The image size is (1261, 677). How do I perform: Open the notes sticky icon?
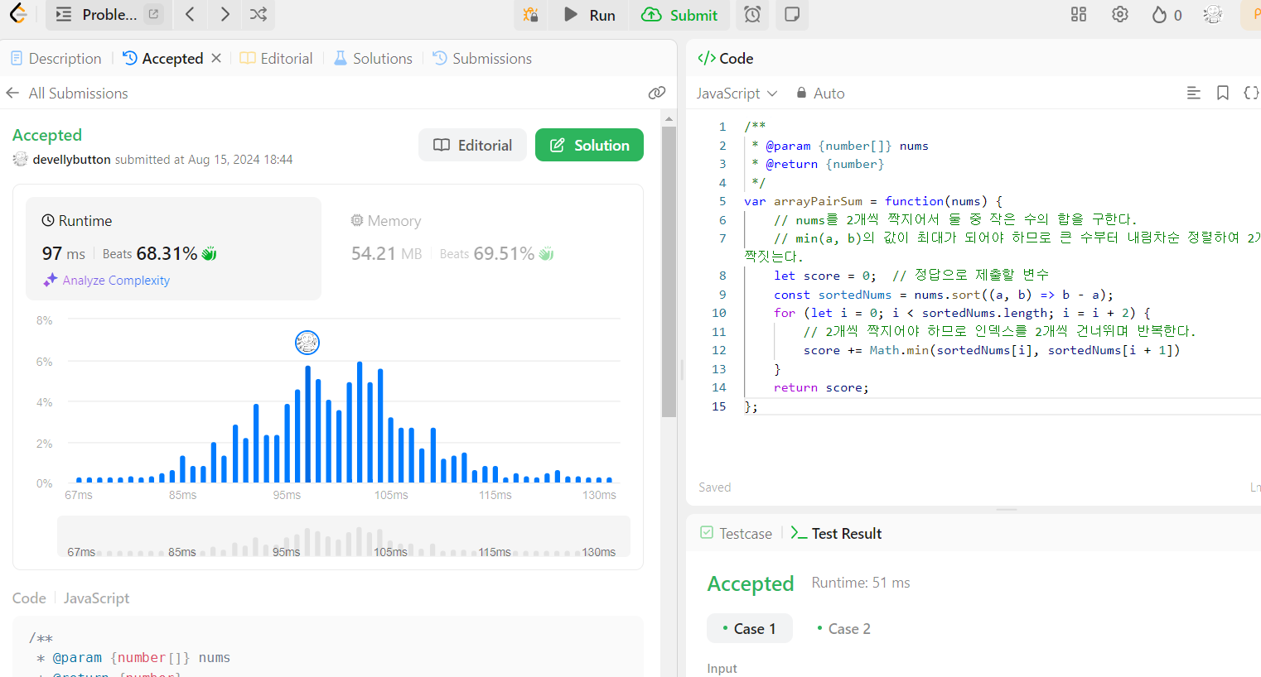tap(792, 14)
